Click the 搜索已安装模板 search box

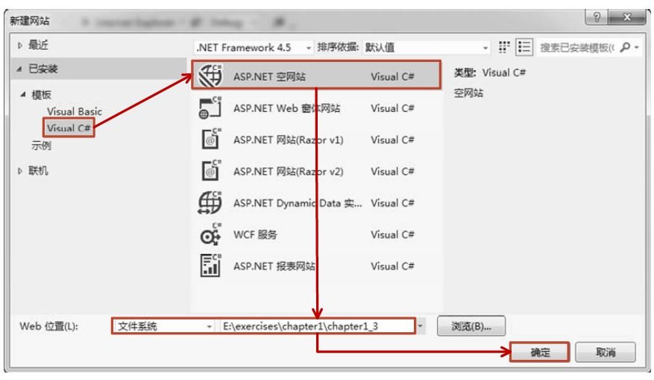pos(577,48)
